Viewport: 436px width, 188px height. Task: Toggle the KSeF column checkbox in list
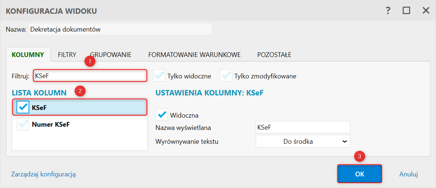[x=23, y=107]
